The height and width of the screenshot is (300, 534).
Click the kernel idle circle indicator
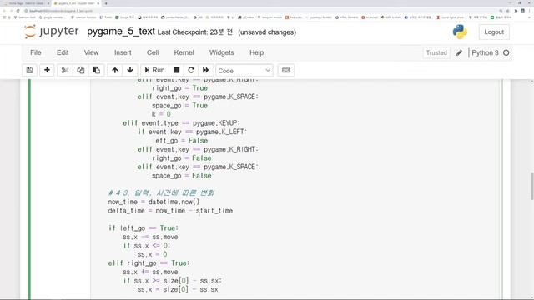pos(506,53)
